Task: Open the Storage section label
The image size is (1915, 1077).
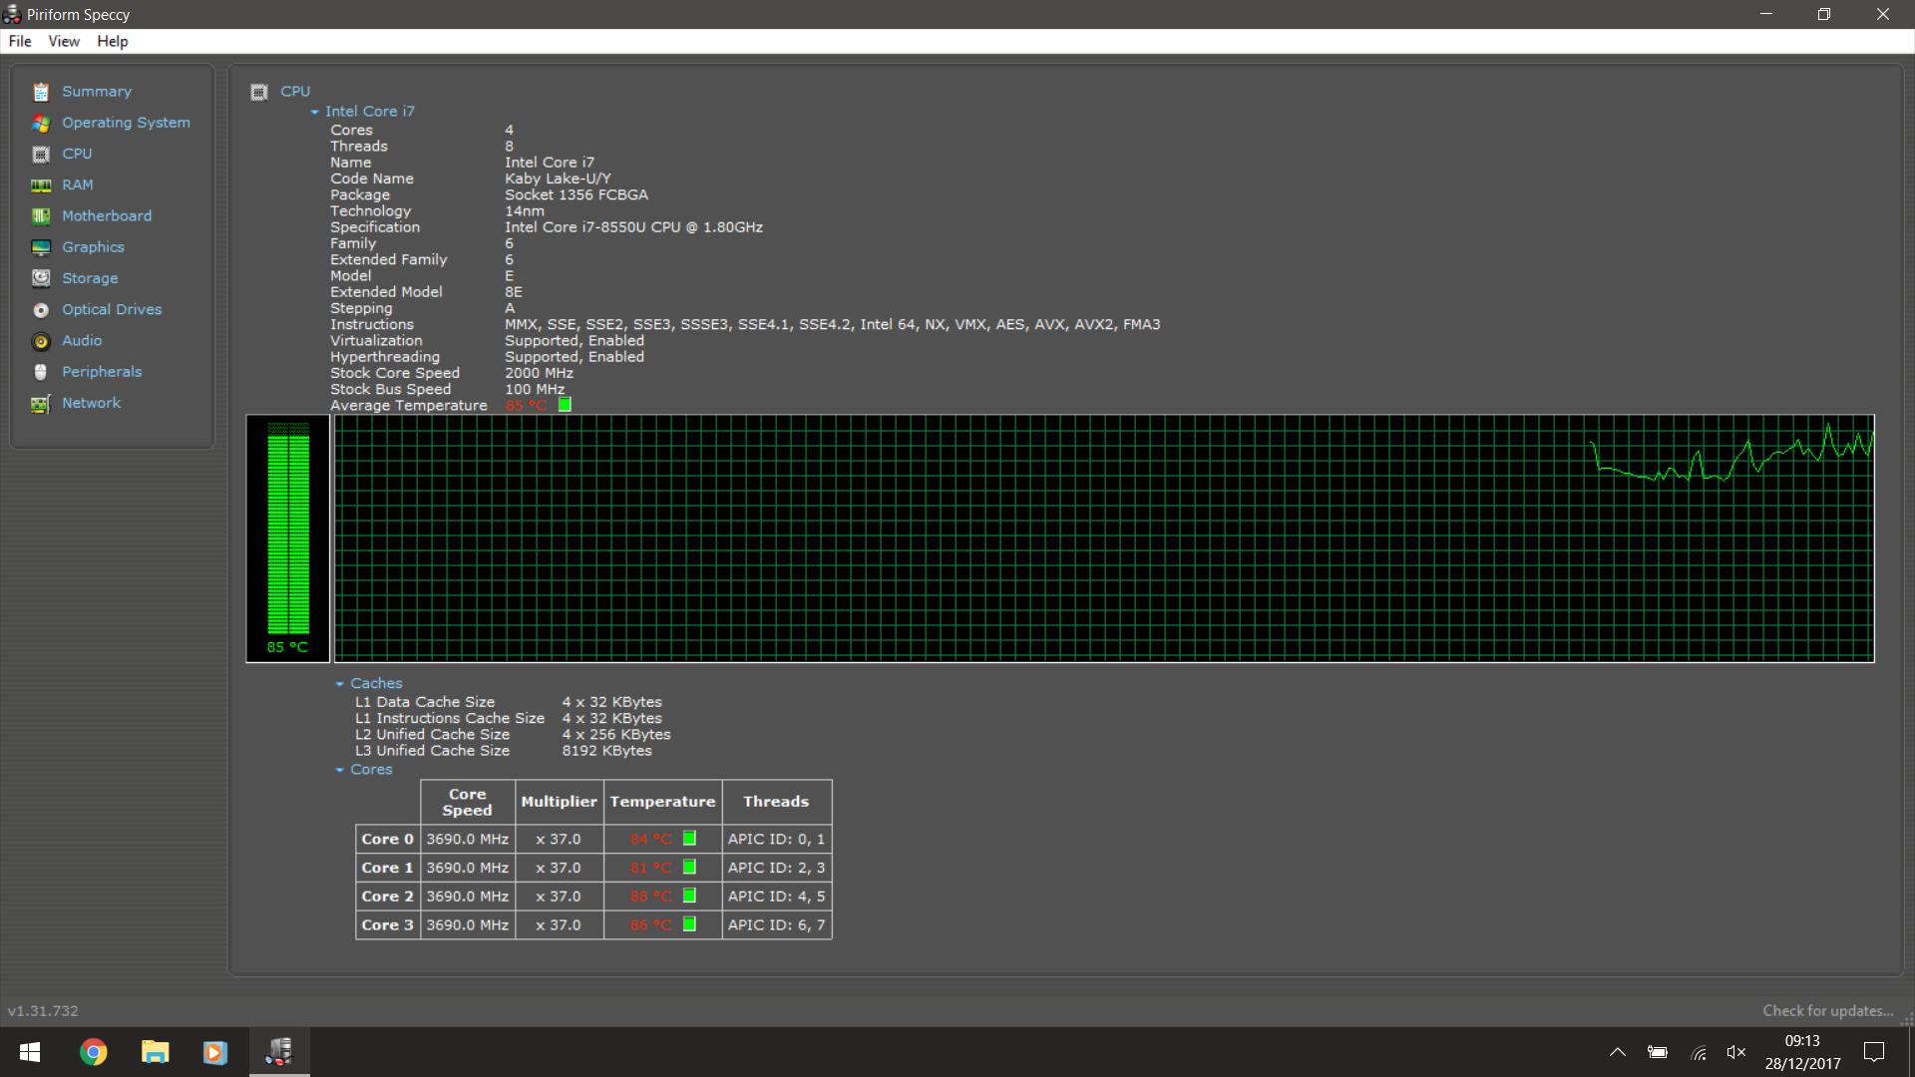Action: 90,278
